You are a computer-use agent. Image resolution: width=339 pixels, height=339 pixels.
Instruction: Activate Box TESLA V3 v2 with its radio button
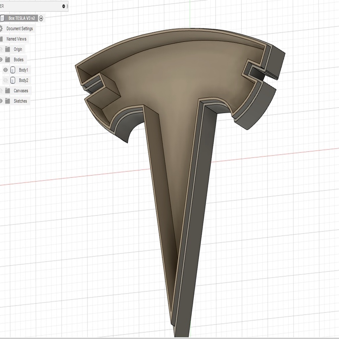(x=41, y=18)
